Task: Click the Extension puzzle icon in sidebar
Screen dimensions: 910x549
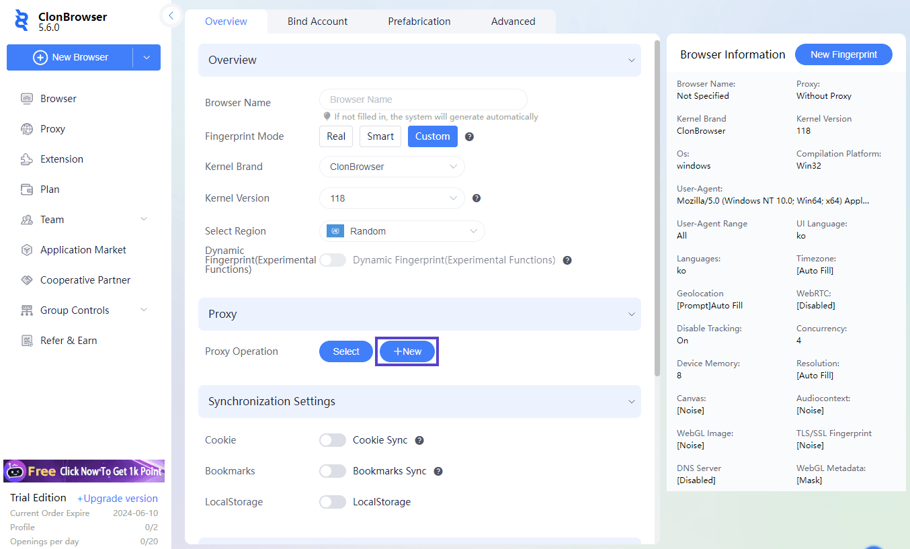Action: pos(27,159)
